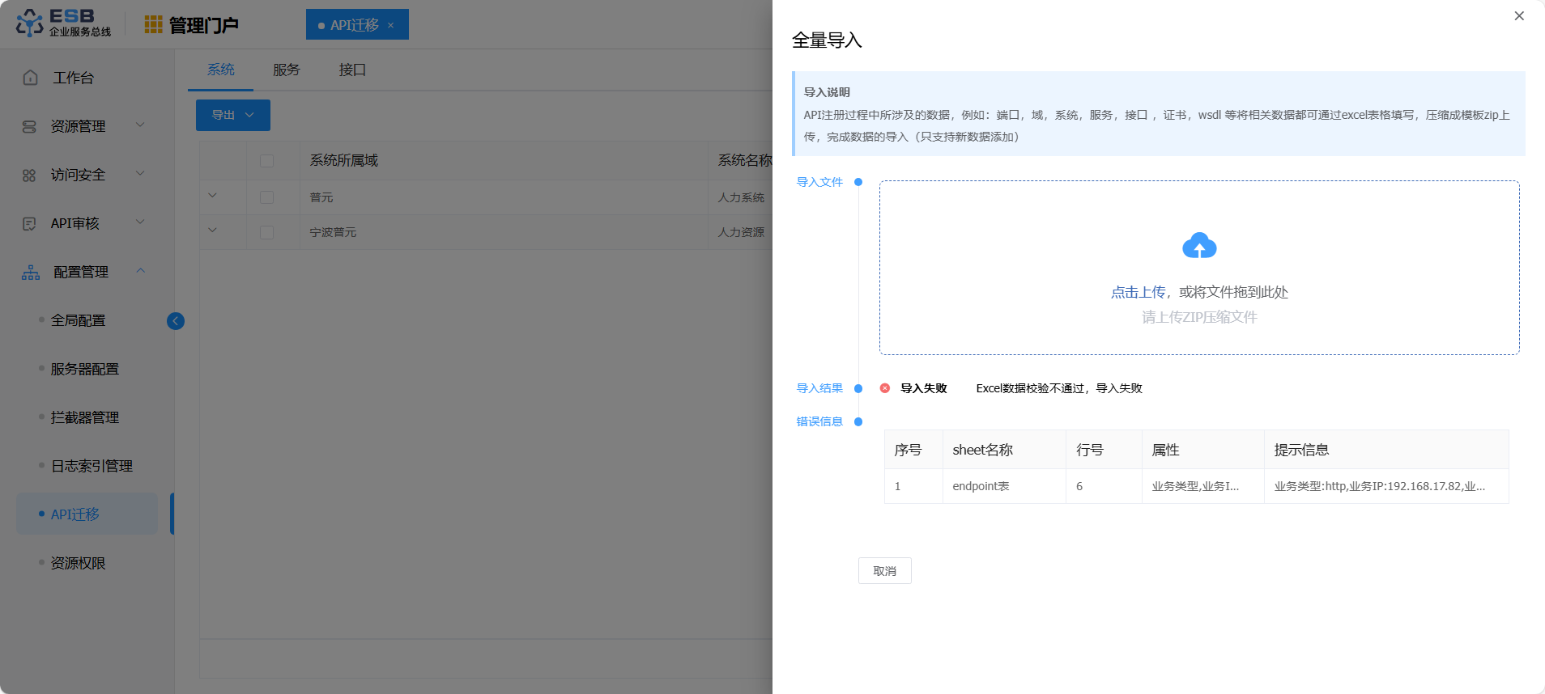Check the 普元 row checkbox

(x=266, y=197)
